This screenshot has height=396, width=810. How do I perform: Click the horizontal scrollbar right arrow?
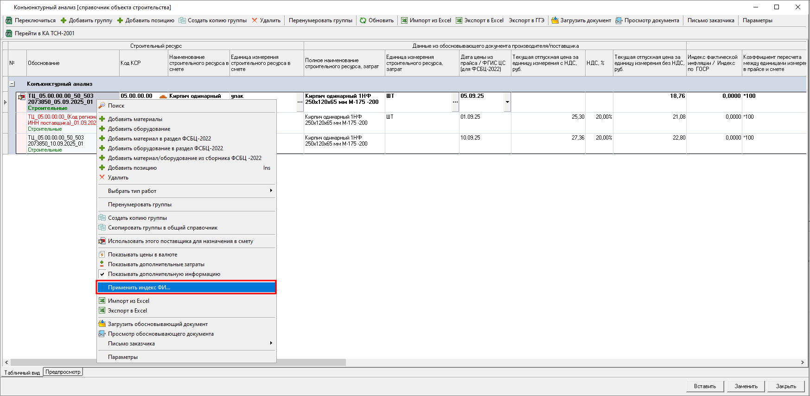(x=802, y=362)
